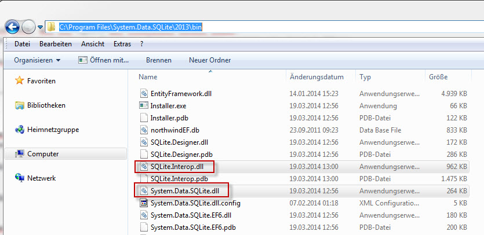
Task: Select the SQLite.Designer.pdb file name
Action: pos(181,154)
